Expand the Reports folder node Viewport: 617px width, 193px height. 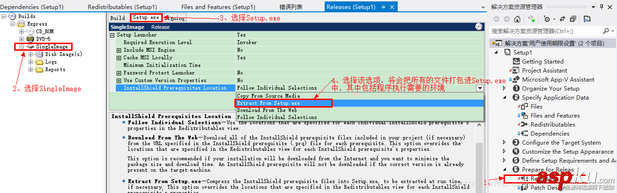[31, 69]
